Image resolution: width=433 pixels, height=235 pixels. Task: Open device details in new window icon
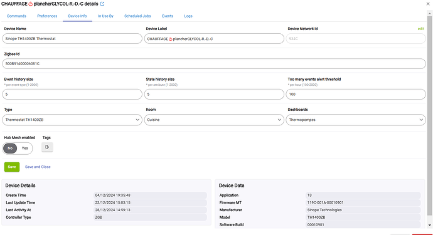[x=102, y=4]
